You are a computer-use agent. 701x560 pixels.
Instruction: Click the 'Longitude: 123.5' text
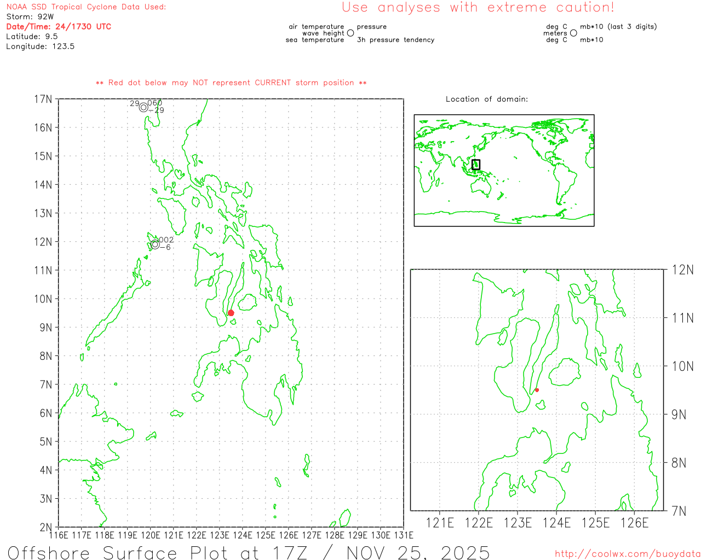[x=40, y=46]
